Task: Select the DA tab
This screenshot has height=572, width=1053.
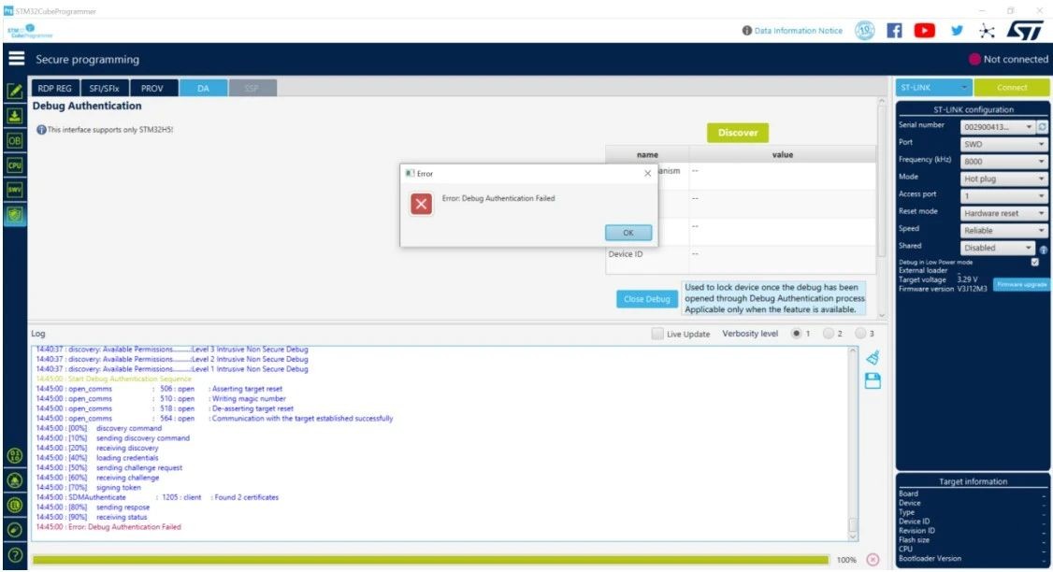Action: point(203,88)
